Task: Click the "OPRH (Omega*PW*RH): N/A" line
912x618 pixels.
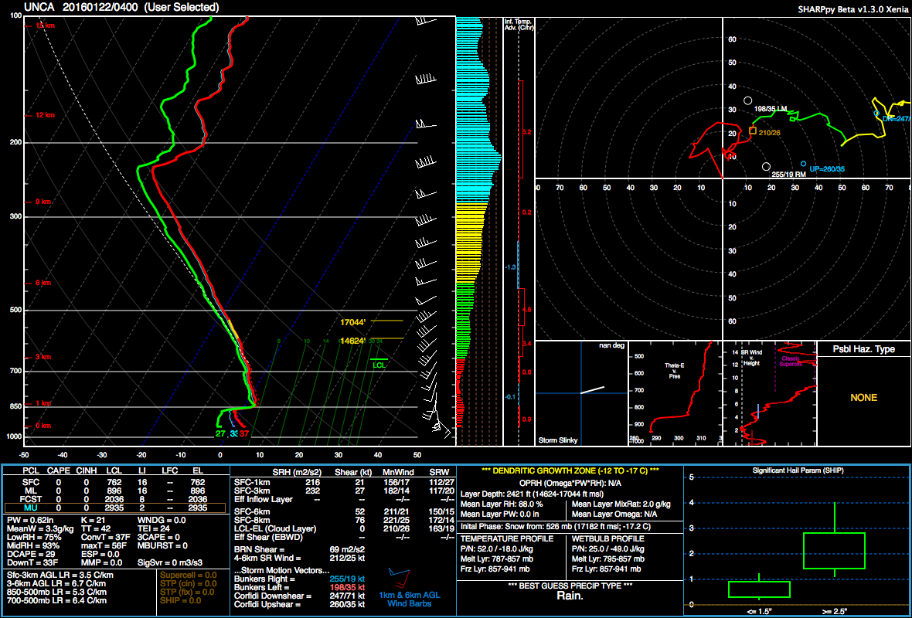Action: pyautogui.click(x=570, y=483)
